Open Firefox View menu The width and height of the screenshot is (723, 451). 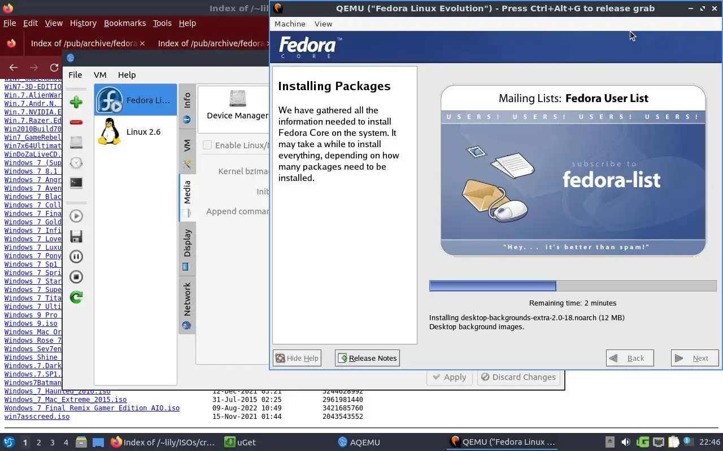(x=54, y=23)
